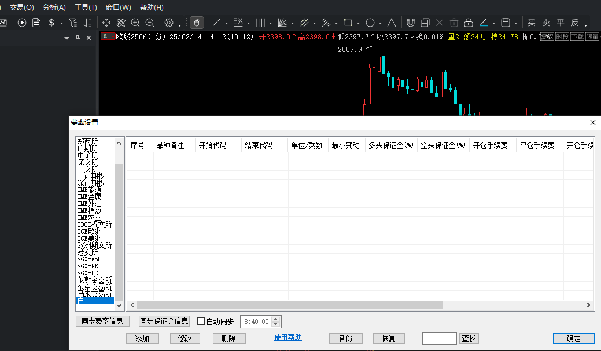This screenshot has width=601, height=351.
Task: Open the rectangle shape dropdown arrow
Action: tap(359, 24)
